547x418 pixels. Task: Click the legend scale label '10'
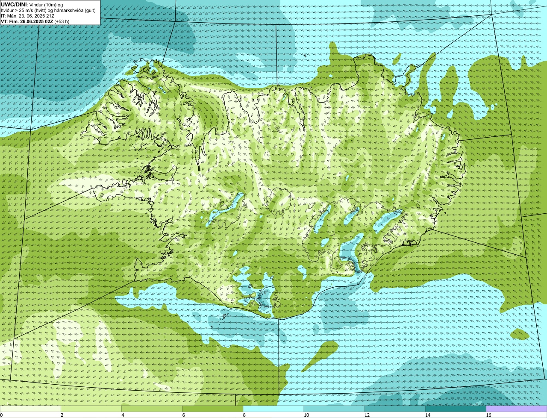click(x=306, y=415)
